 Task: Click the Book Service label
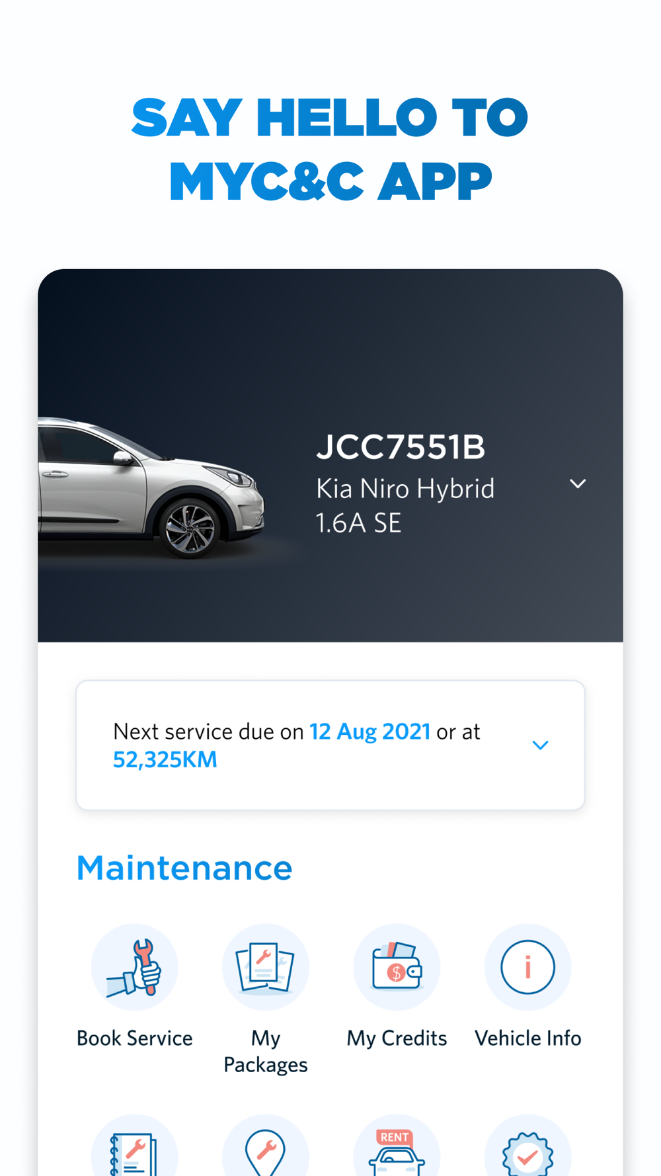click(135, 1038)
